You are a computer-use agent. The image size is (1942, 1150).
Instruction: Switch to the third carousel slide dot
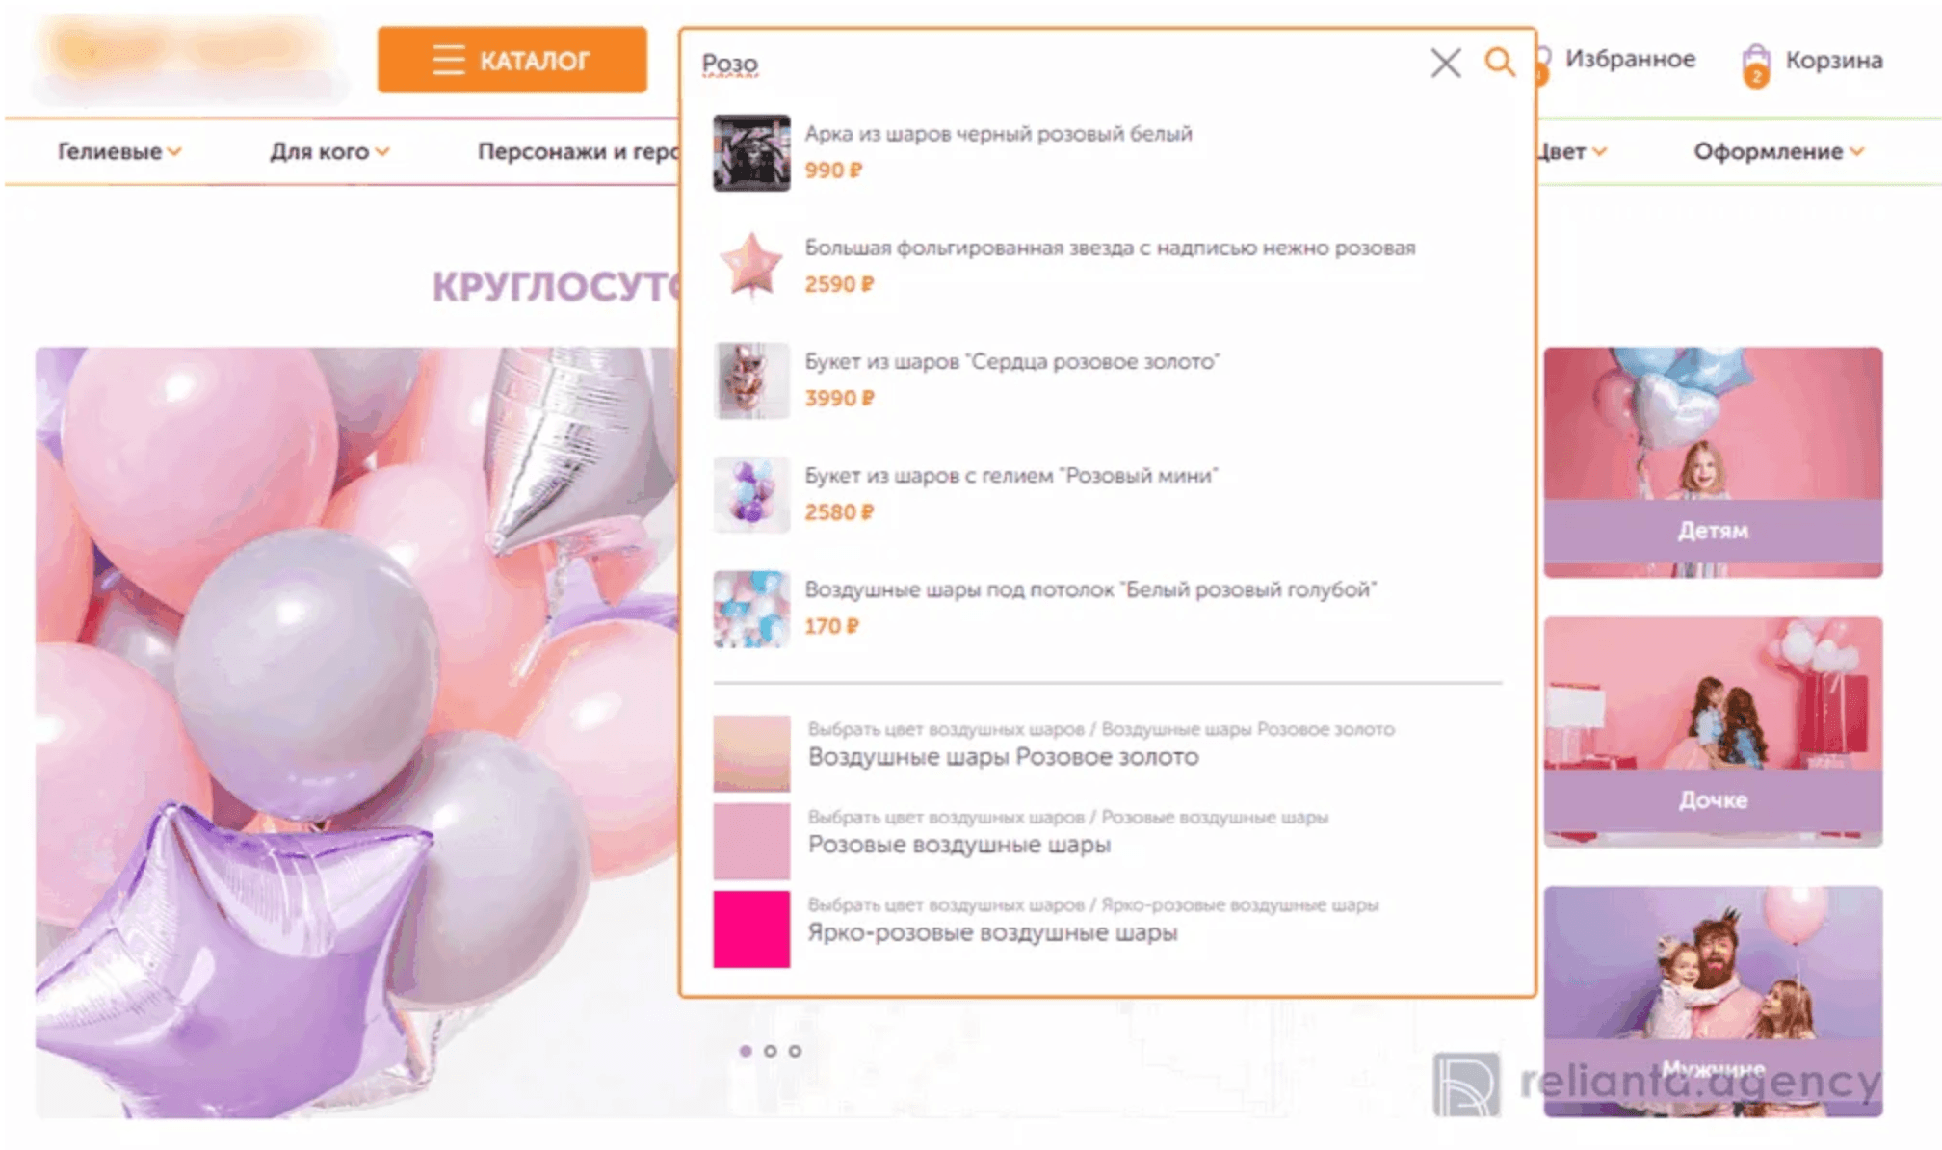pyautogui.click(x=795, y=1051)
